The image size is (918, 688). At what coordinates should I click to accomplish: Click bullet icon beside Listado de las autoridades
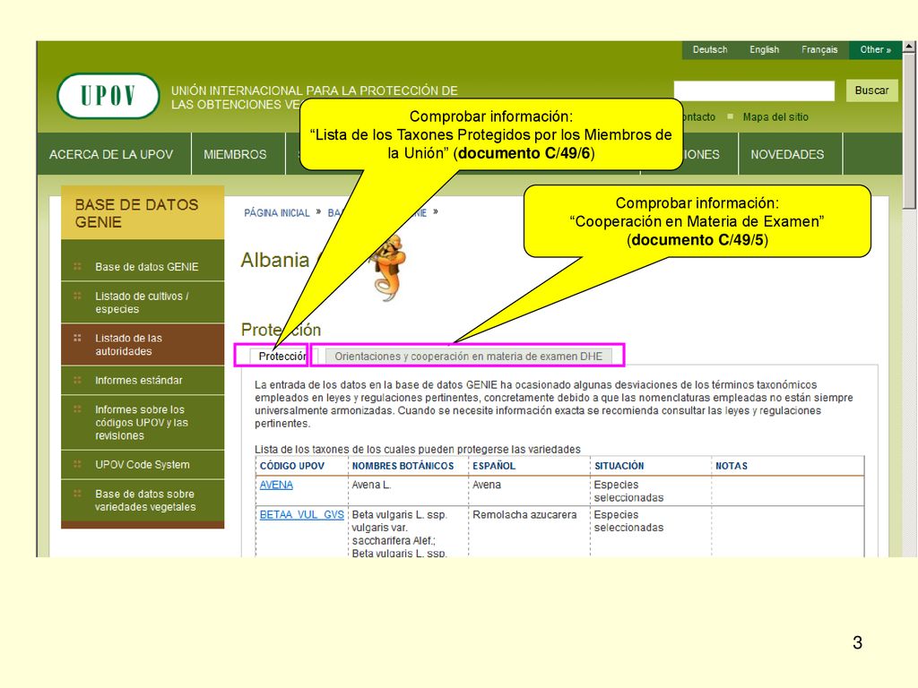pos(77,338)
